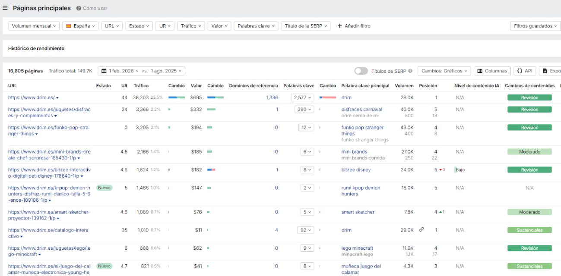Viewport: 561px width, 276px height.
Task: Expand the Histórico de rendimiento section
Action: click(36, 48)
